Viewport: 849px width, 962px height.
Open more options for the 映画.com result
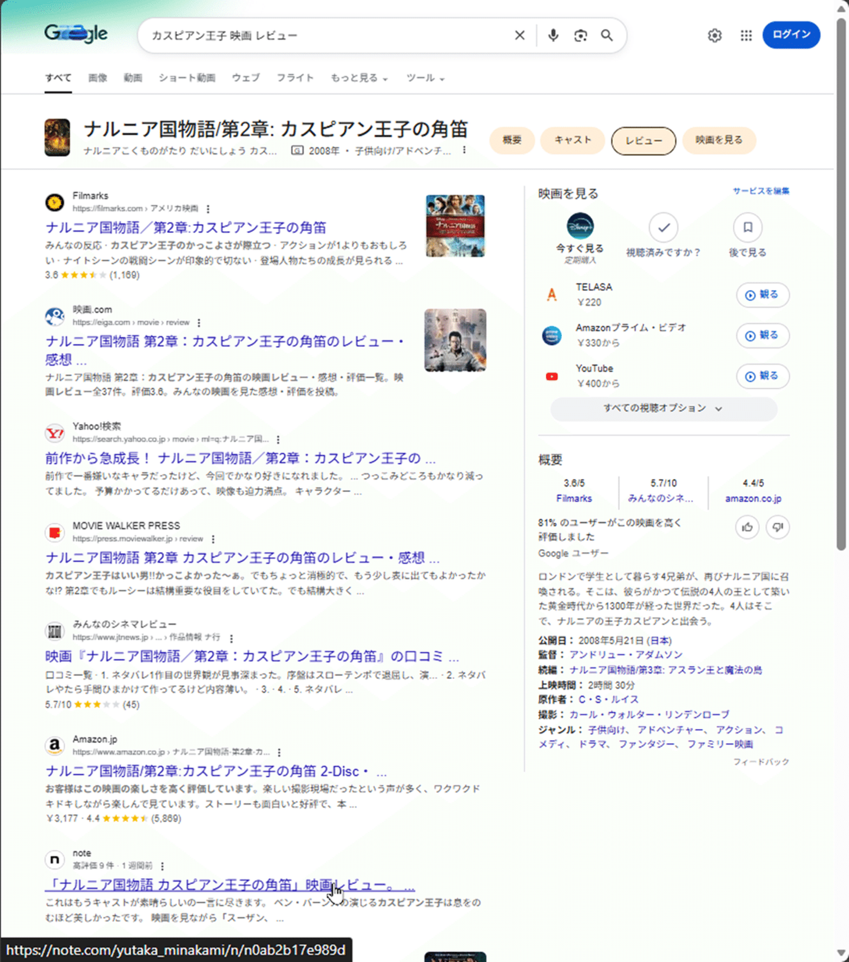(x=199, y=323)
